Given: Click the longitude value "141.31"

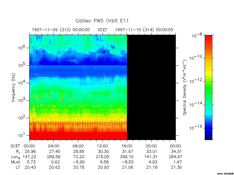Looking at the screenshot, I should (151, 157).
